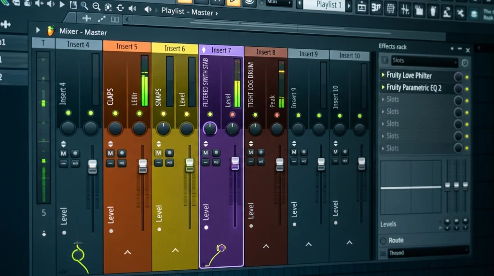Click the split-columns icon in the playlist toolbar
Screen dimensions: 494x276
pyautogui.click(x=115, y=20)
